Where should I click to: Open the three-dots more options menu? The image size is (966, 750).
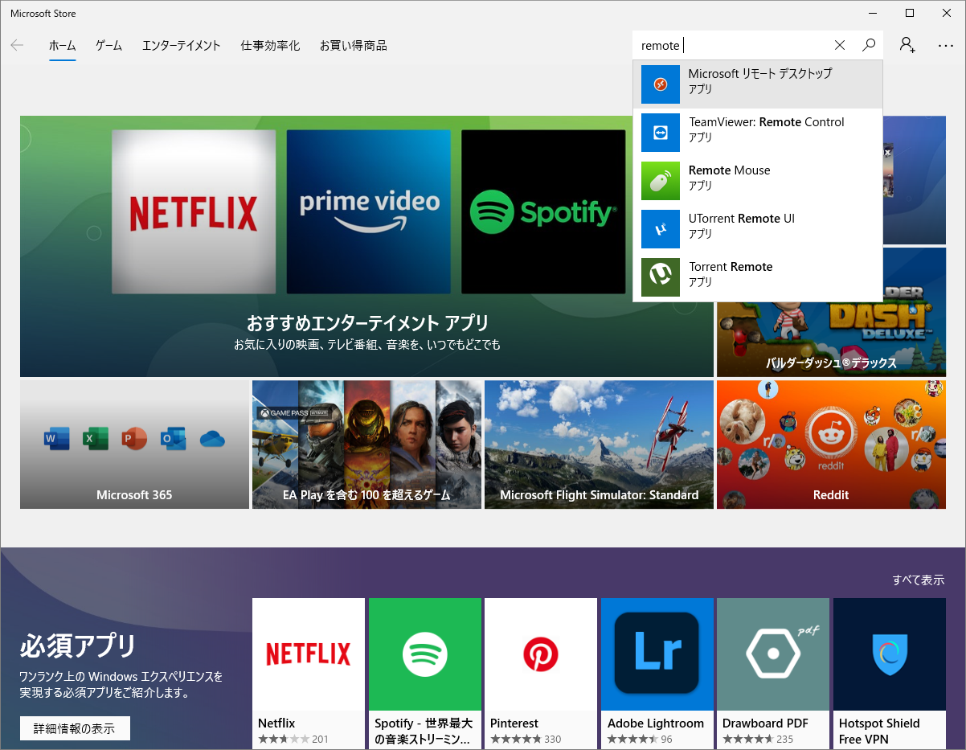(x=945, y=46)
